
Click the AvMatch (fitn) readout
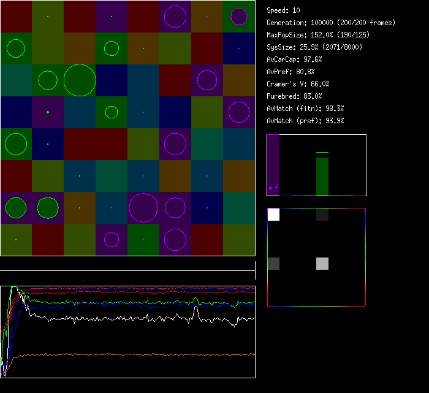click(x=305, y=109)
